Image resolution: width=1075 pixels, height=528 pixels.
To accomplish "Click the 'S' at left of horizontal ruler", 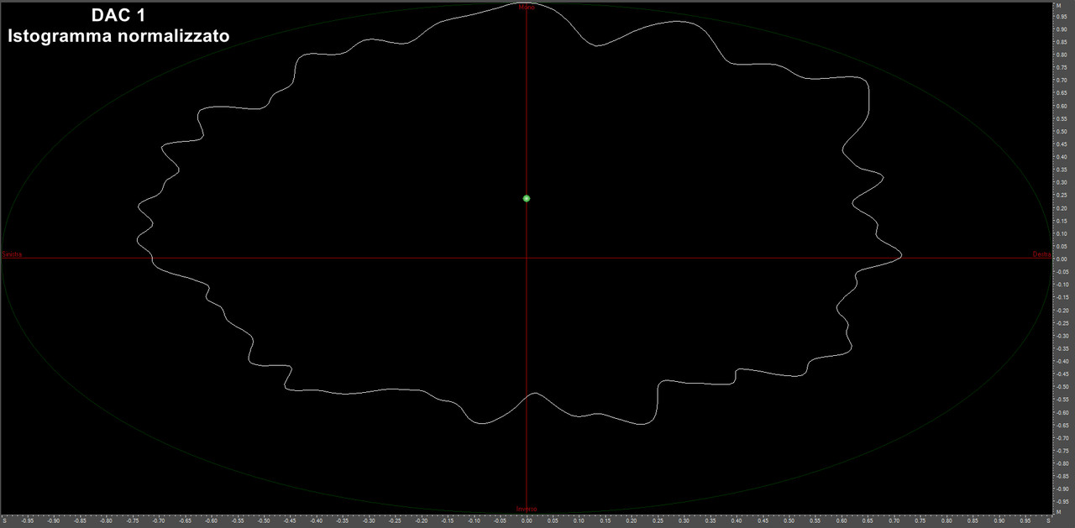I will click(x=4, y=521).
